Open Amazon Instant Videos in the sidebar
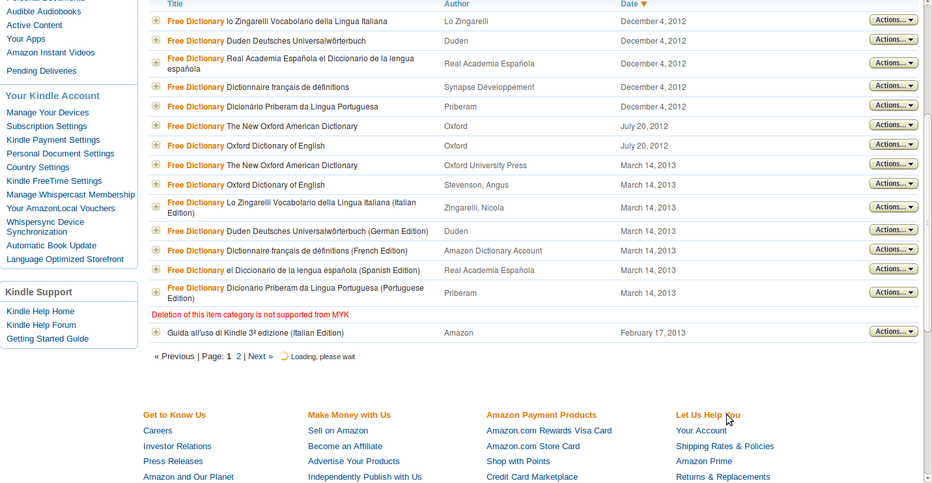Image resolution: width=932 pixels, height=483 pixels. 51,53
